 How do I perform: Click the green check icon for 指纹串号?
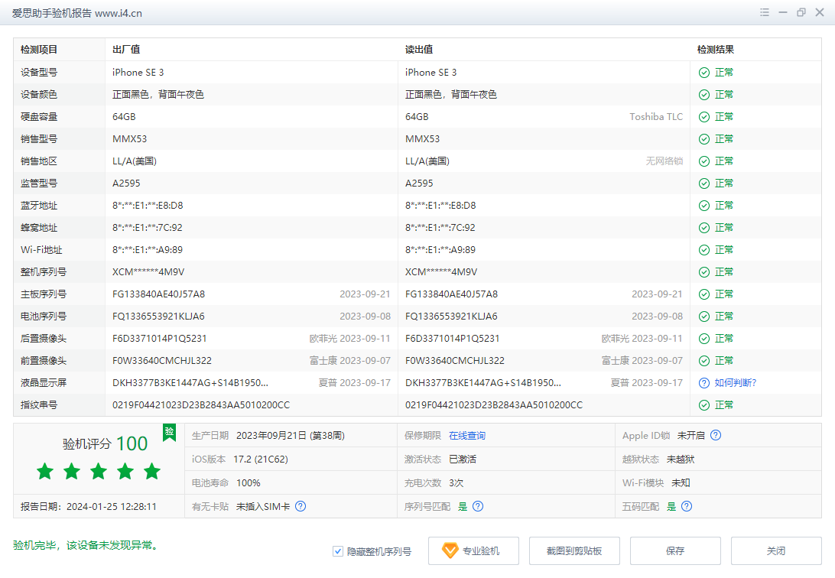[x=704, y=405]
